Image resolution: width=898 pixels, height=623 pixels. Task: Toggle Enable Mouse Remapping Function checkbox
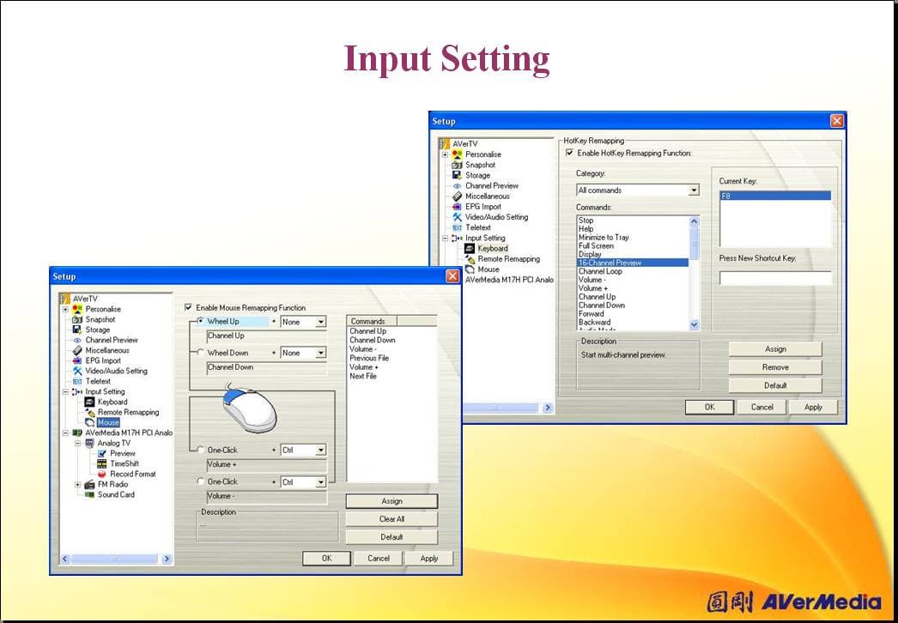tap(188, 307)
